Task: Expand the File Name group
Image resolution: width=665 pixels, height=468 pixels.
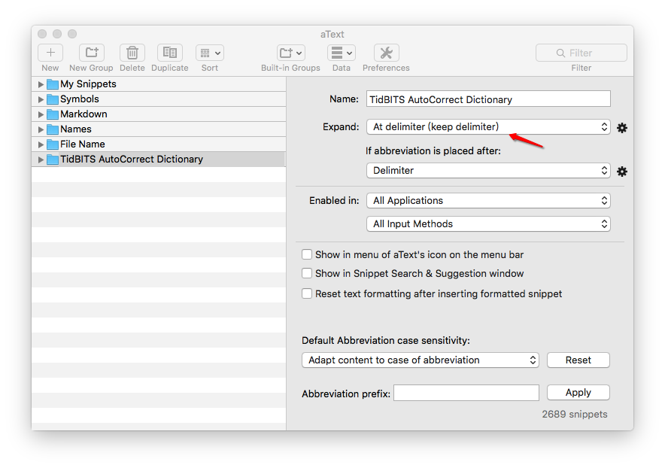Action: [41, 144]
